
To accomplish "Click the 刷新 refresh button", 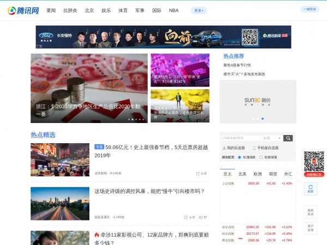I will [311, 189].
